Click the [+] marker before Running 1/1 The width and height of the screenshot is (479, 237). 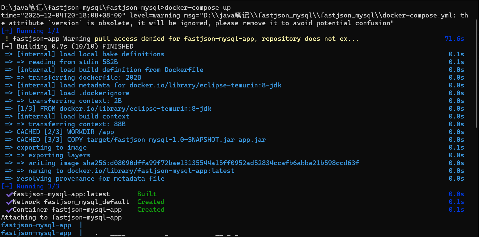tap(7, 31)
